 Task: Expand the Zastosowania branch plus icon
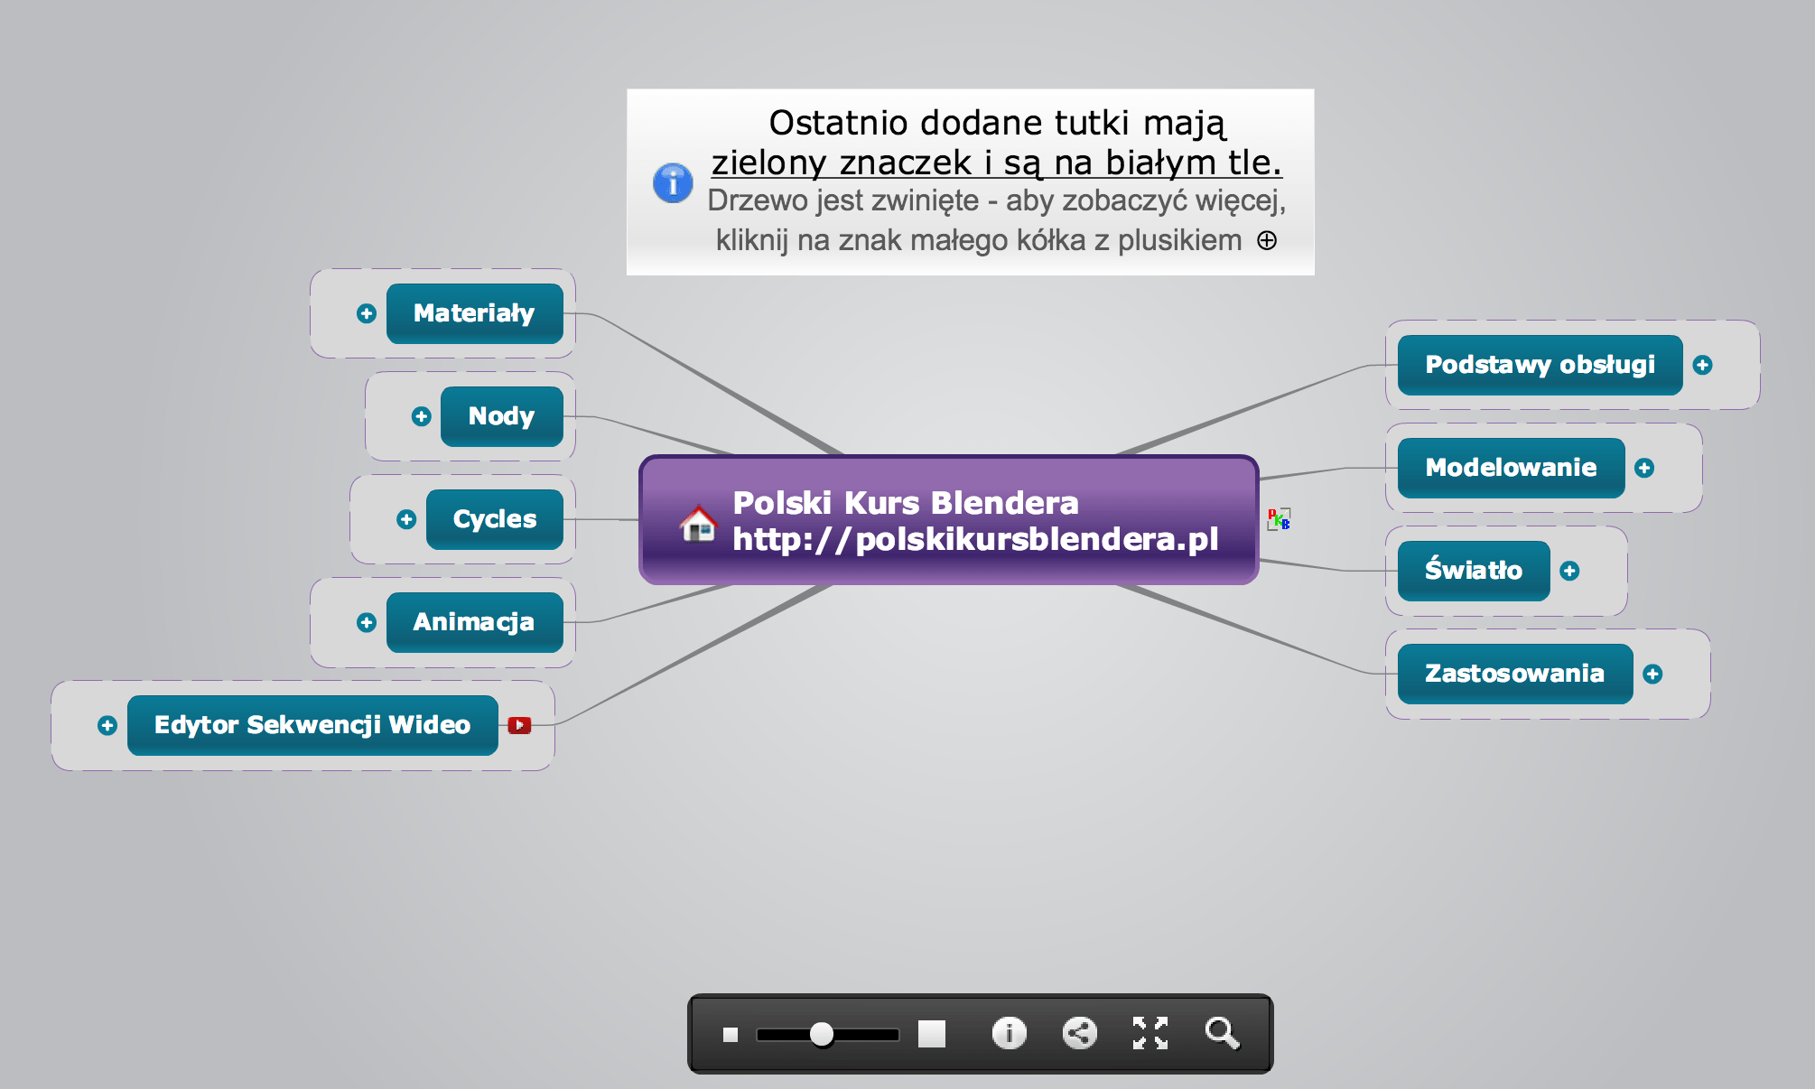(1652, 674)
